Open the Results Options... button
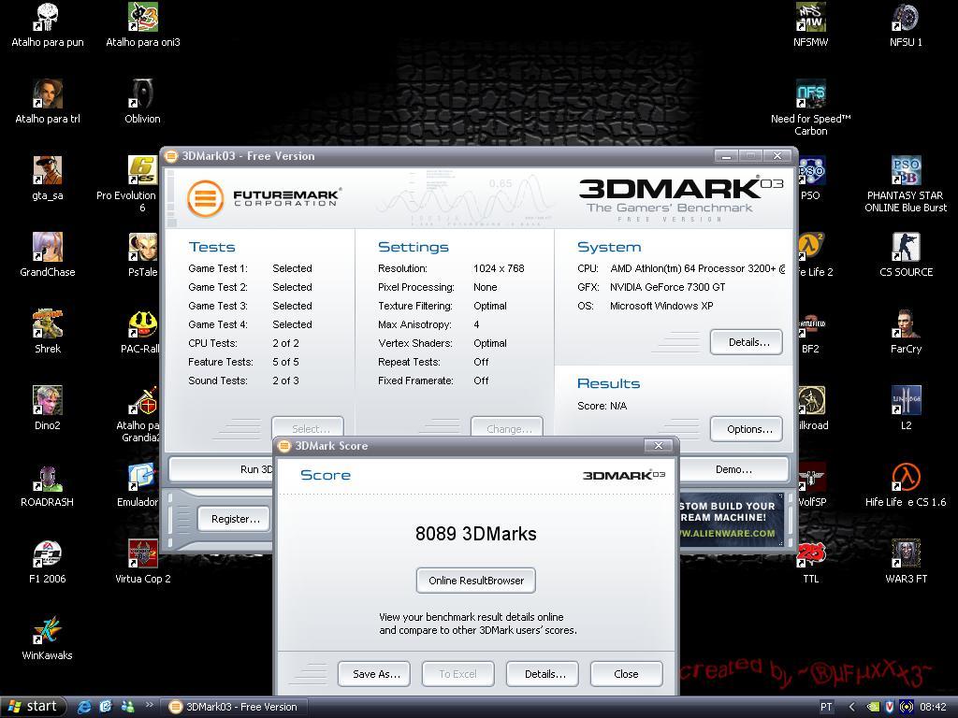958x718 pixels. (747, 429)
